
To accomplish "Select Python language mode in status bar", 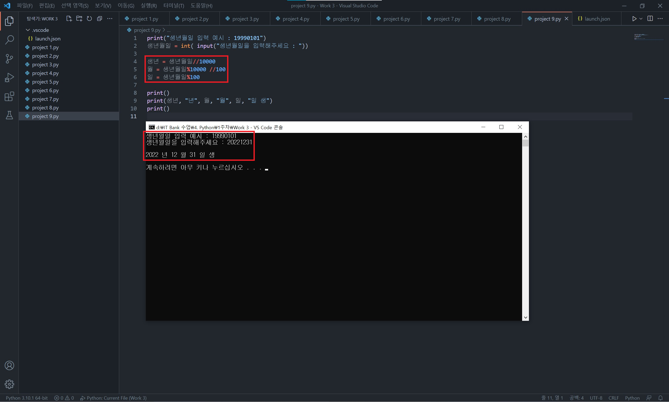I will pyautogui.click(x=632, y=398).
